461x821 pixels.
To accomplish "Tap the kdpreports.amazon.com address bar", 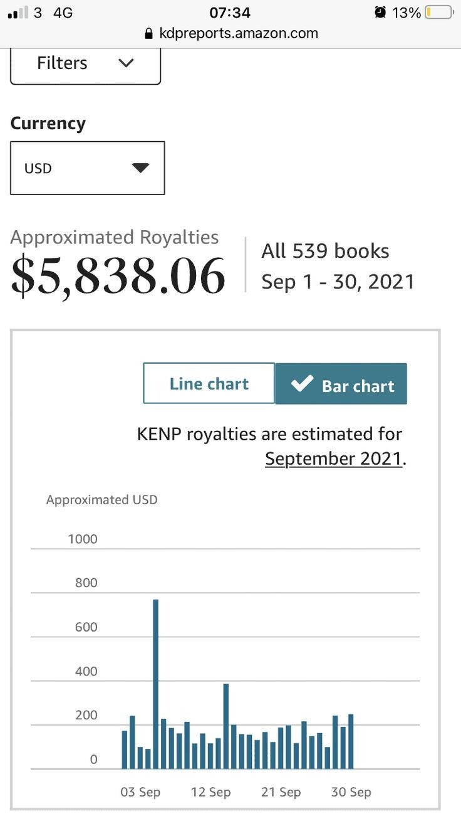I will coord(238,33).
